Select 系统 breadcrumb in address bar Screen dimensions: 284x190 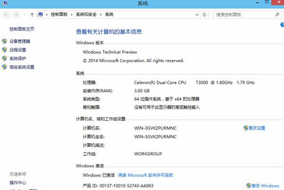click(x=109, y=14)
